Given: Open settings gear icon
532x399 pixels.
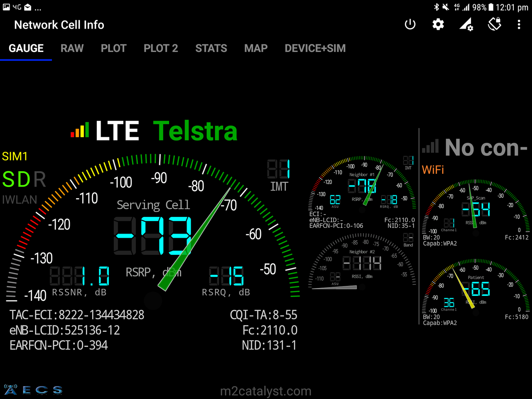Looking at the screenshot, I should click(438, 25).
